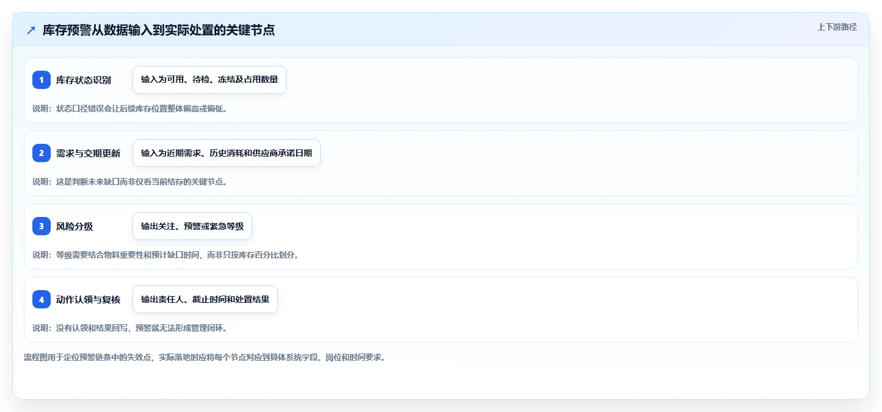The width and height of the screenshot is (882, 412).
Task: Click the footer text starting 流程图用于定位预警链条
Action: [x=205, y=357]
